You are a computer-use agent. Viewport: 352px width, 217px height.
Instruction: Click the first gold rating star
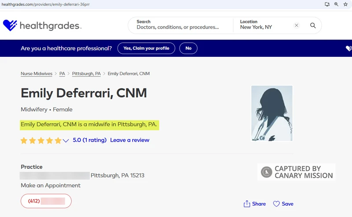[x=24, y=140]
